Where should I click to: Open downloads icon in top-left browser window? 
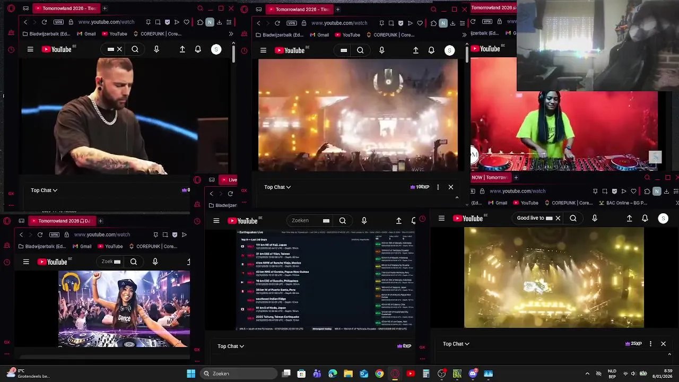pyautogui.click(x=219, y=22)
